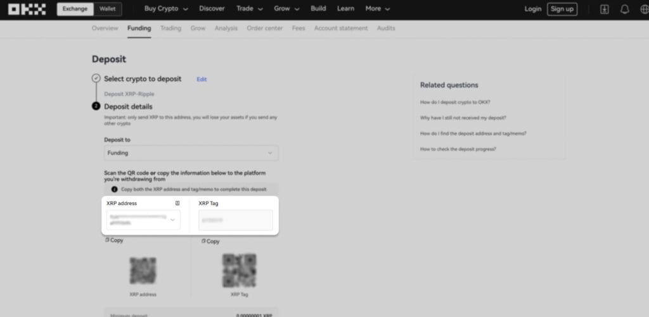Open the language globe icon

[644, 9]
